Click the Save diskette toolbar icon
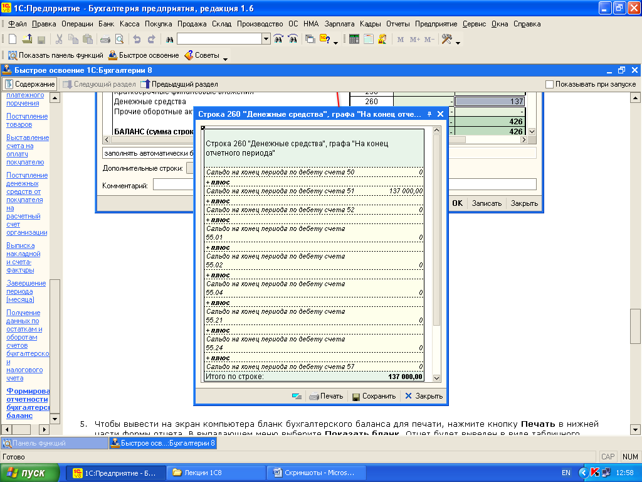642x482 pixels. 41,40
